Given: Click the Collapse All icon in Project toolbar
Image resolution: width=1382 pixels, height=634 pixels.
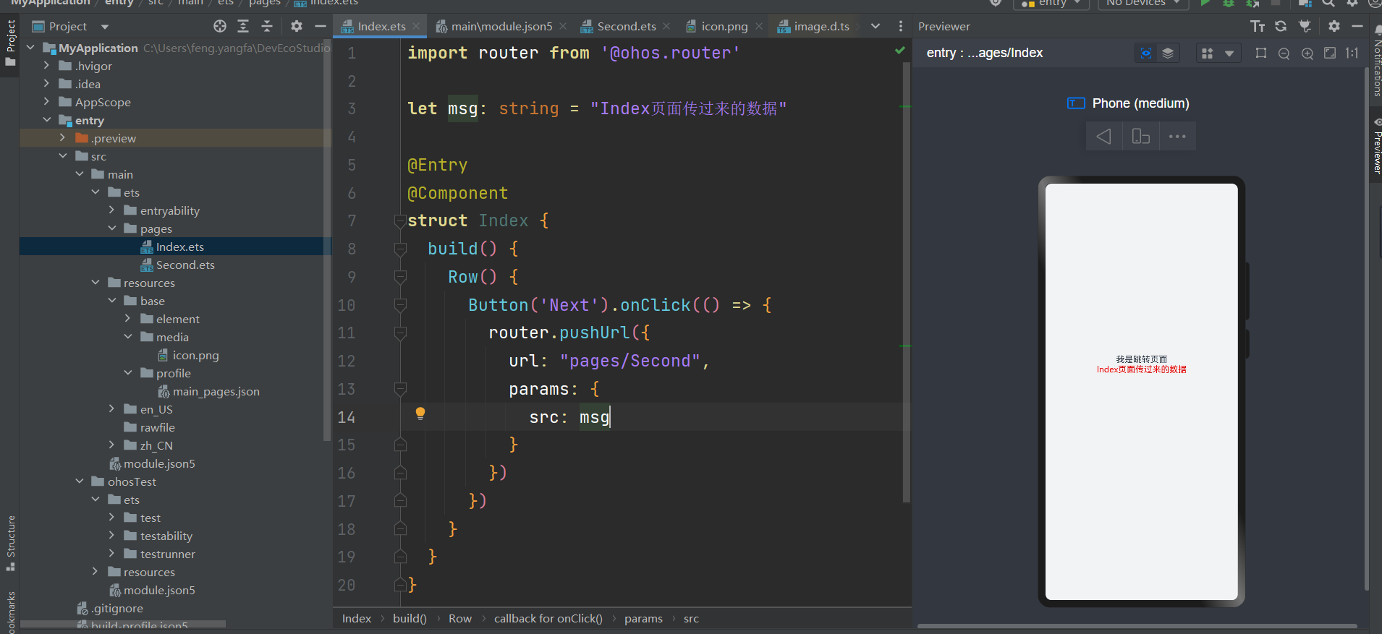Looking at the screenshot, I should pos(267,26).
